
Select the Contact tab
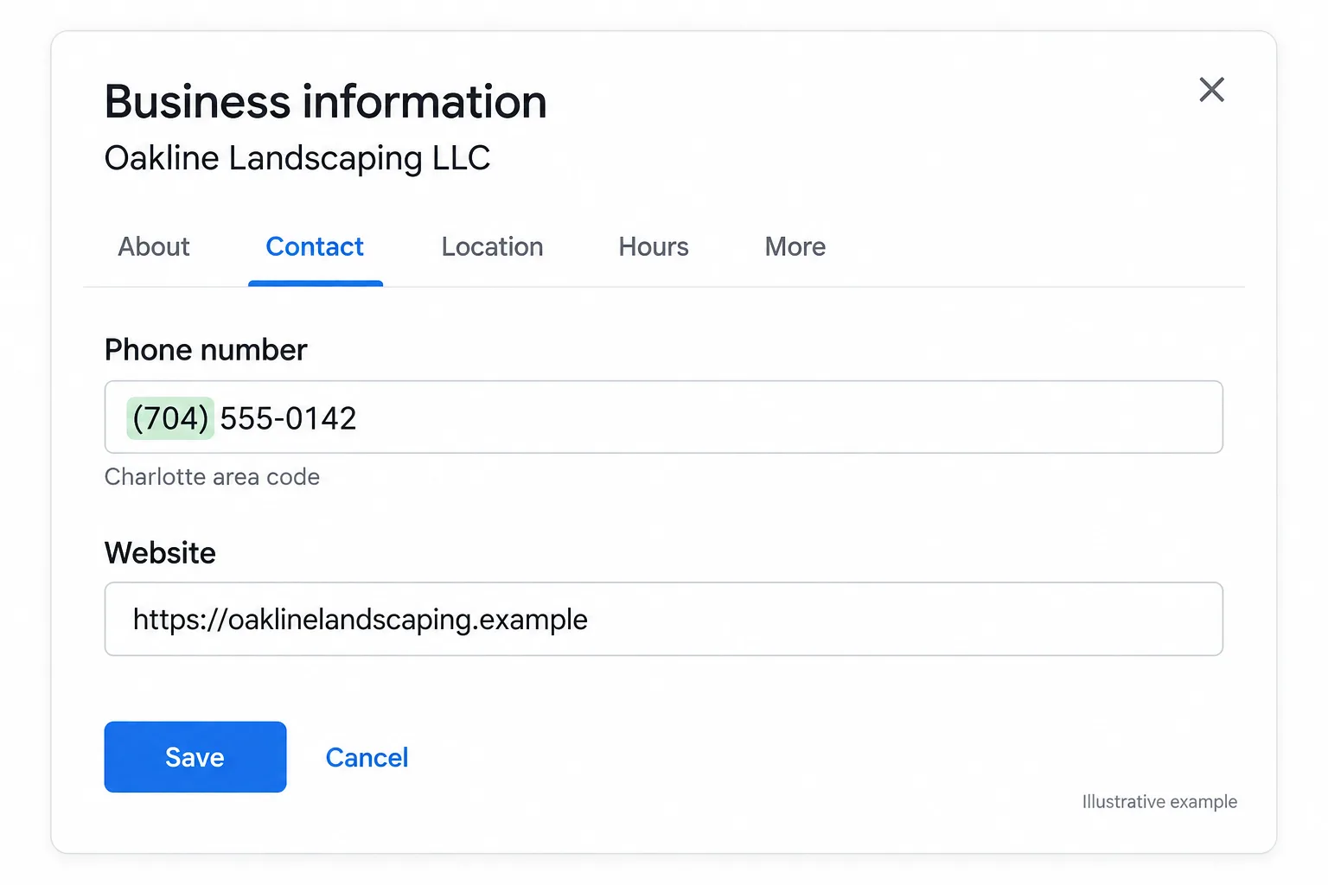[315, 247]
